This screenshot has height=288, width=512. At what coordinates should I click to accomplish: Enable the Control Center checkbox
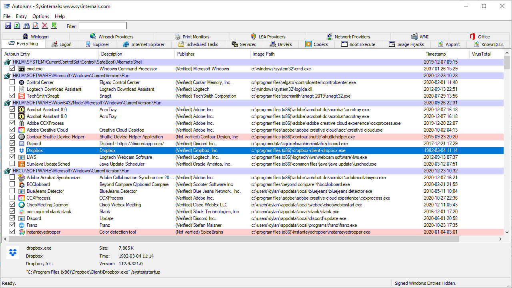tap(12, 82)
